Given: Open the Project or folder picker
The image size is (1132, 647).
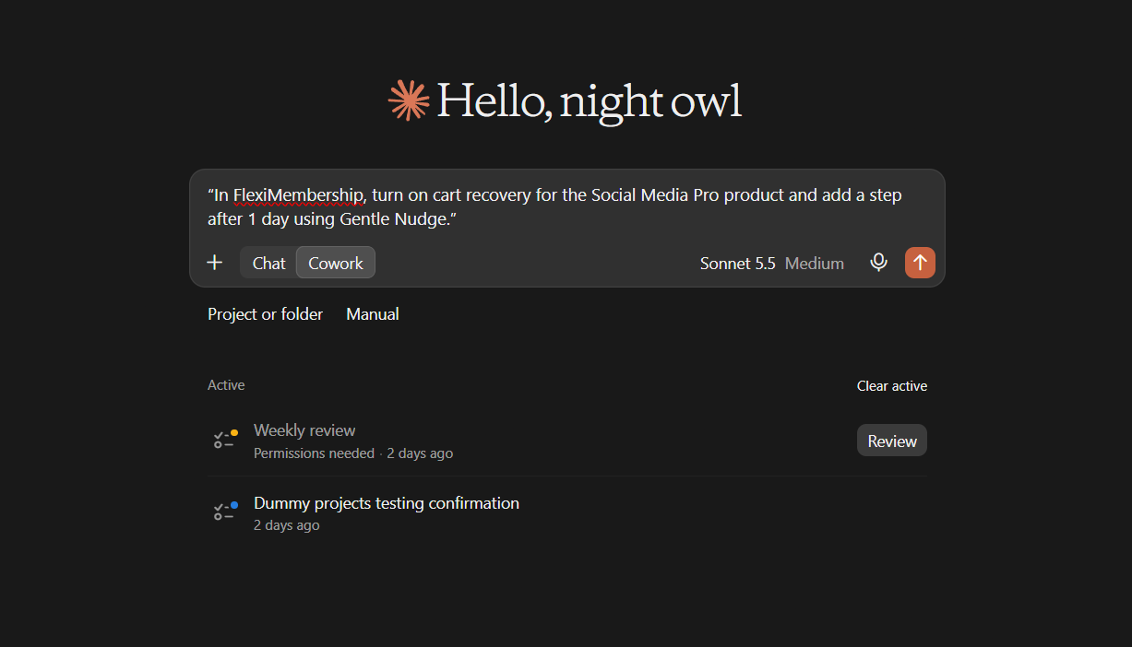Looking at the screenshot, I should coord(266,314).
